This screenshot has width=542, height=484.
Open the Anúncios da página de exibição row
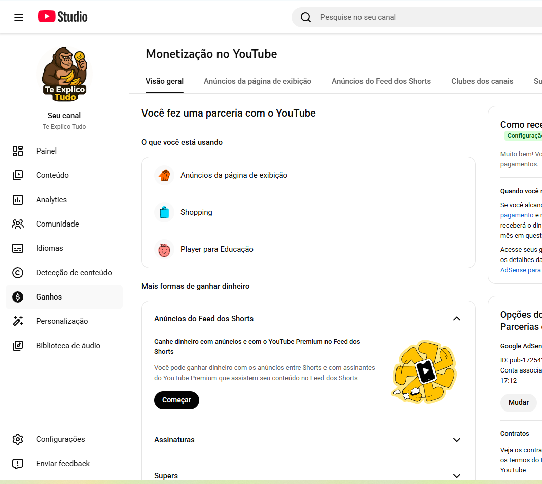click(x=308, y=175)
